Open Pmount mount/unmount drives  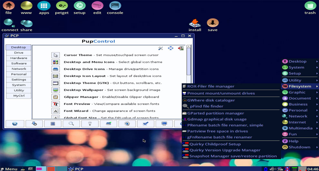231,93
